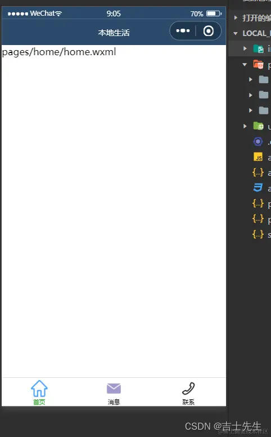The image size is (271, 437).
Task: Switch to the 消息 envelope tab
Action: pos(114,394)
